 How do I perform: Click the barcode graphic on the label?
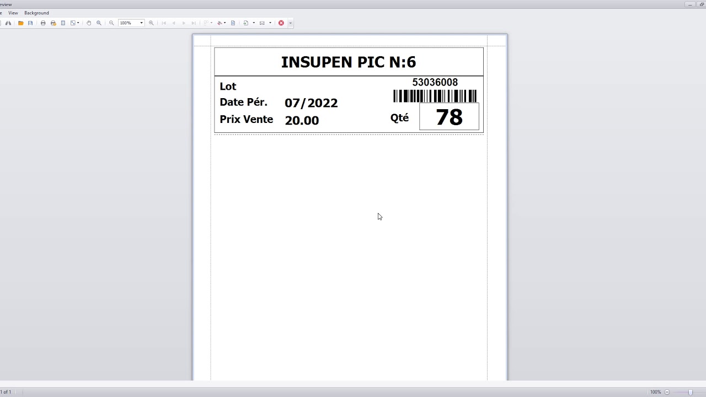(x=435, y=96)
